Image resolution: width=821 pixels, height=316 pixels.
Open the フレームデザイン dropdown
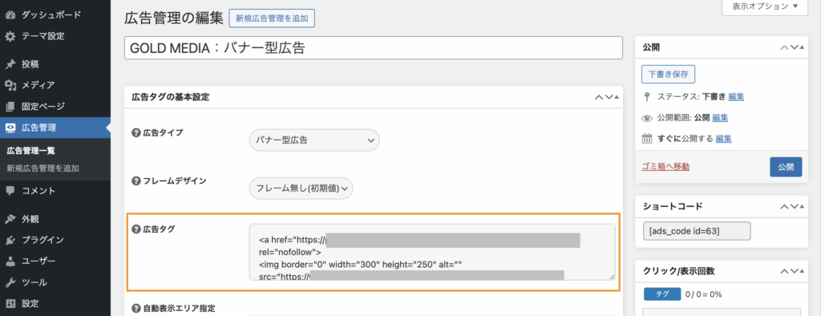click(301, 188)
